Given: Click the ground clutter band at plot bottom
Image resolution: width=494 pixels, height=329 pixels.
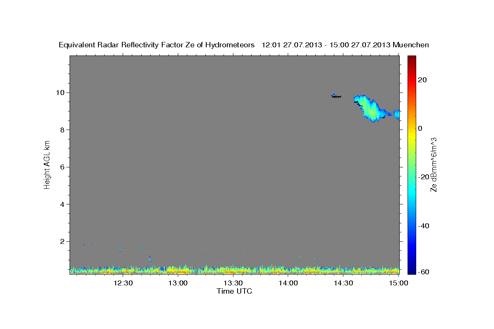Looking at the screenshot, I should pyautogui.click(x=235, y=270).
